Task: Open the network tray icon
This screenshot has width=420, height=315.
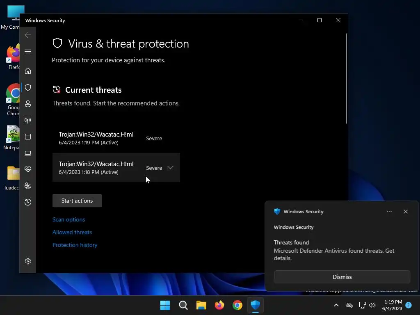Action: tap(363, 305)
